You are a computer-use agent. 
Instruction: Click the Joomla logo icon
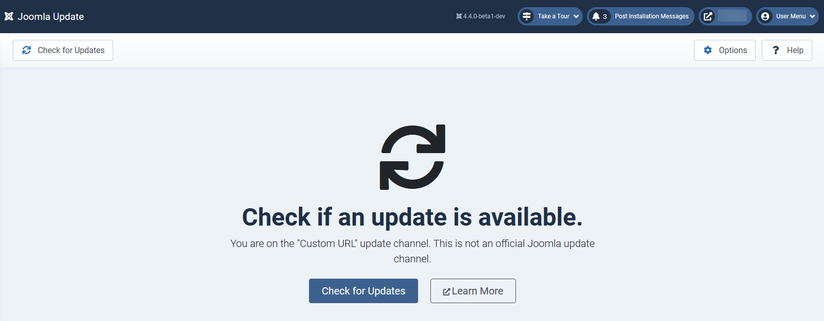pyautogui.click(x=9, y=16)
